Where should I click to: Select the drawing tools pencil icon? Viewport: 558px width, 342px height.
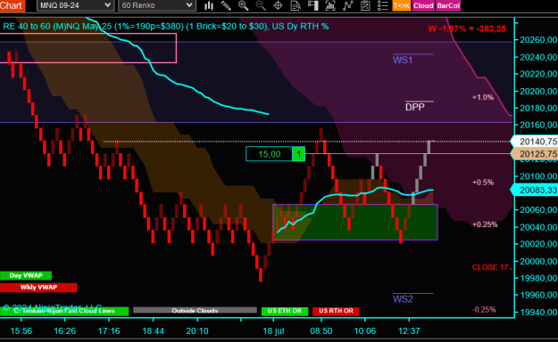pyautogui.click(x=226, y=5)
